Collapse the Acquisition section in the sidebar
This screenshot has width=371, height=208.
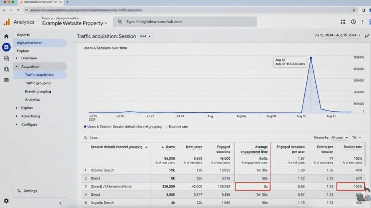(17, 66)
